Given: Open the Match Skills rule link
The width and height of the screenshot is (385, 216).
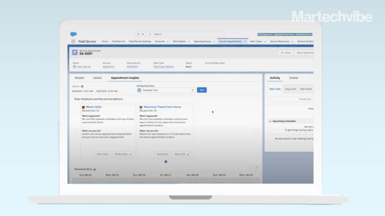Looking at the screenshot, I should pyautogui.click(x=93, y=107).
